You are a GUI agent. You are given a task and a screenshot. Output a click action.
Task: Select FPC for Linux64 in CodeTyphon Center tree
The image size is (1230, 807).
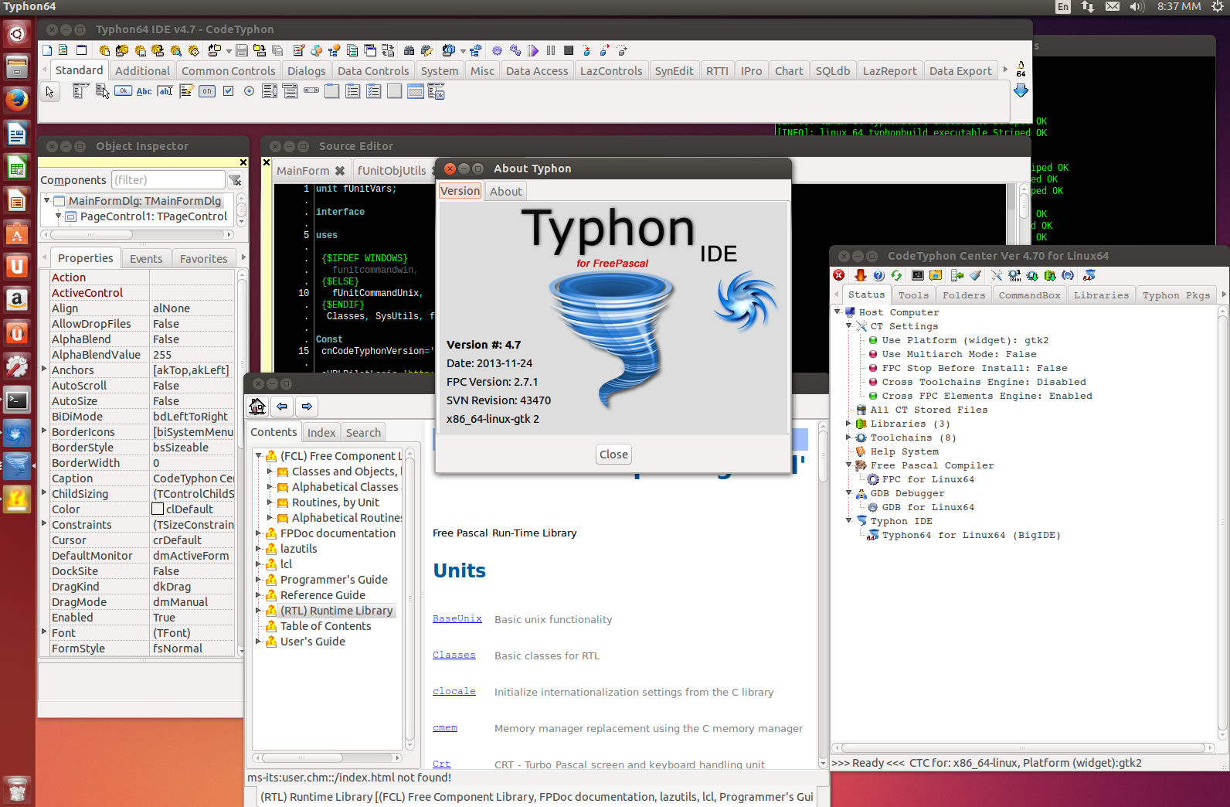tap(928, 479)
